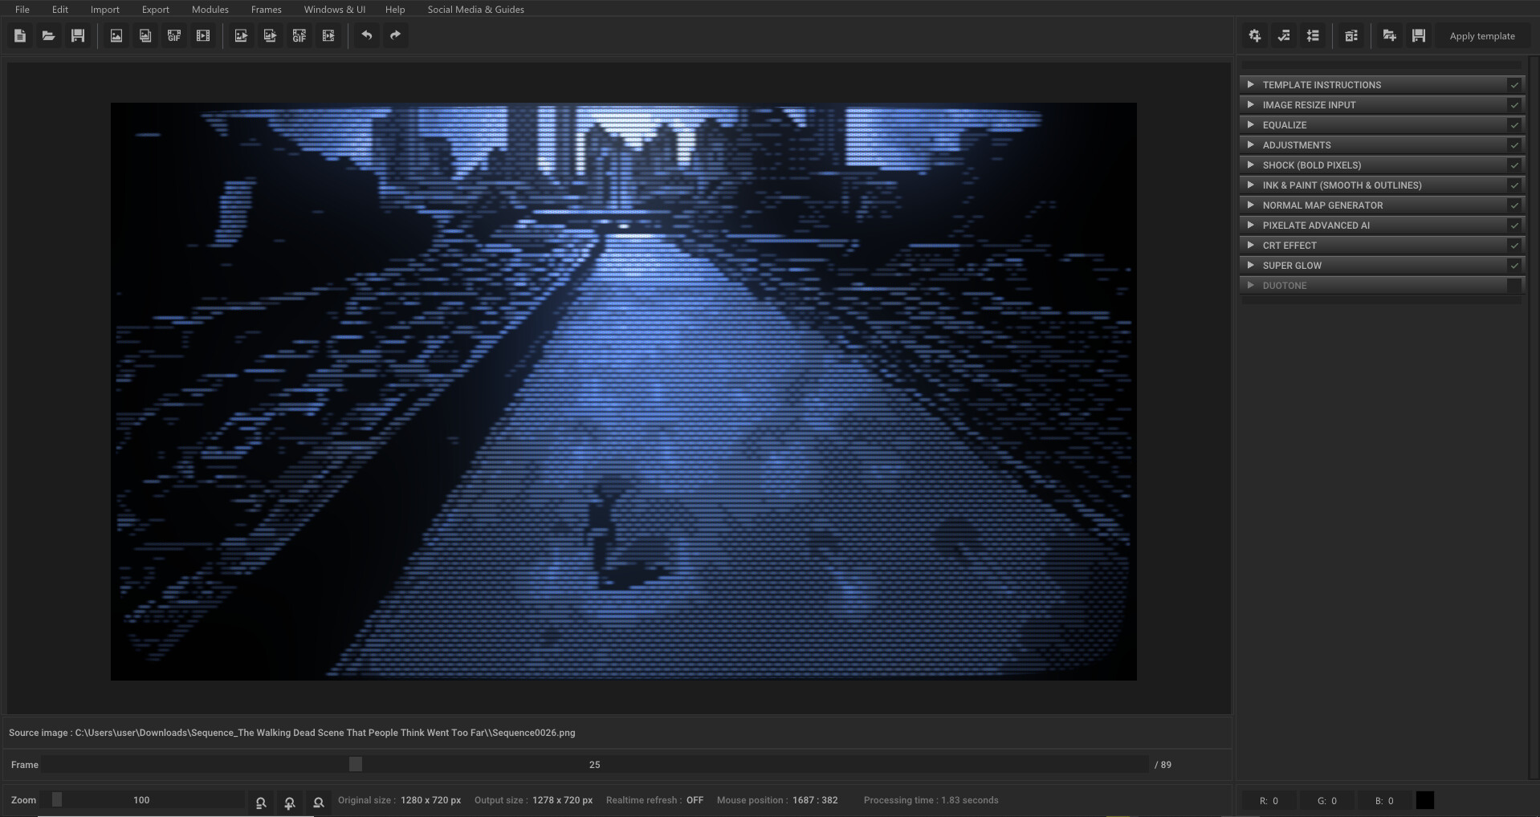Open a new project file
Viewport: 1540px width, 817px height.
click(x=19, y=35)
